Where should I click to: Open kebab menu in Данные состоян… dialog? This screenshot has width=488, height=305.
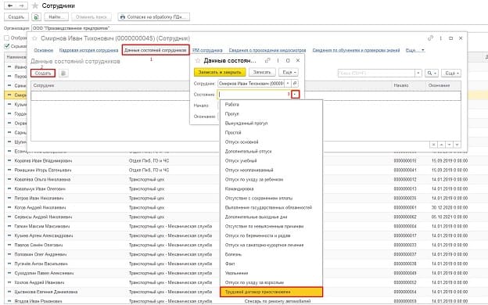[278, 60]
